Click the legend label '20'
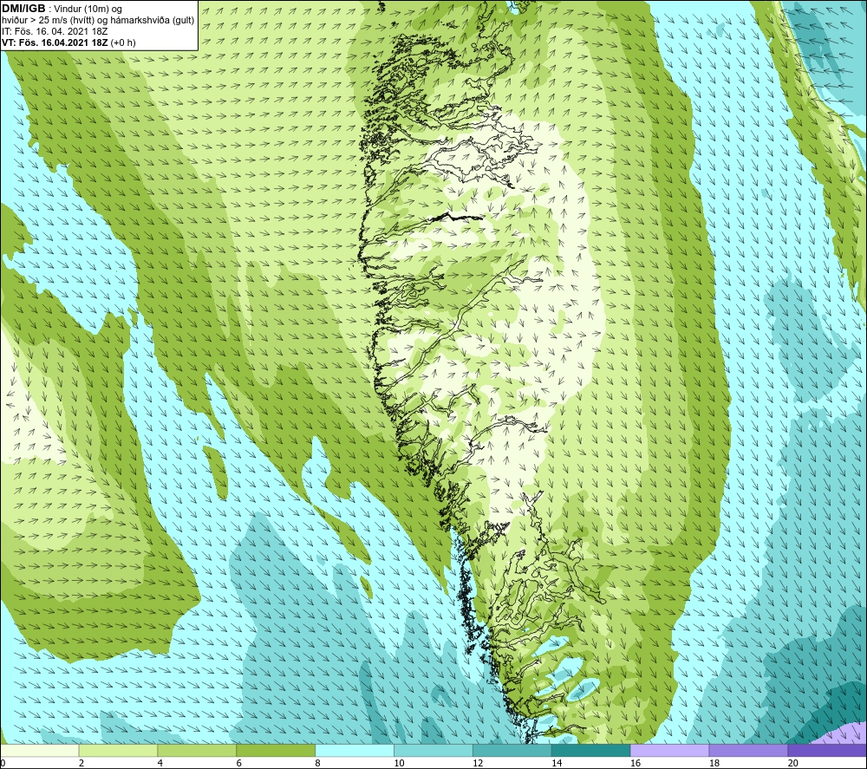This screenshot has width=867, height=769. [793, 764]
